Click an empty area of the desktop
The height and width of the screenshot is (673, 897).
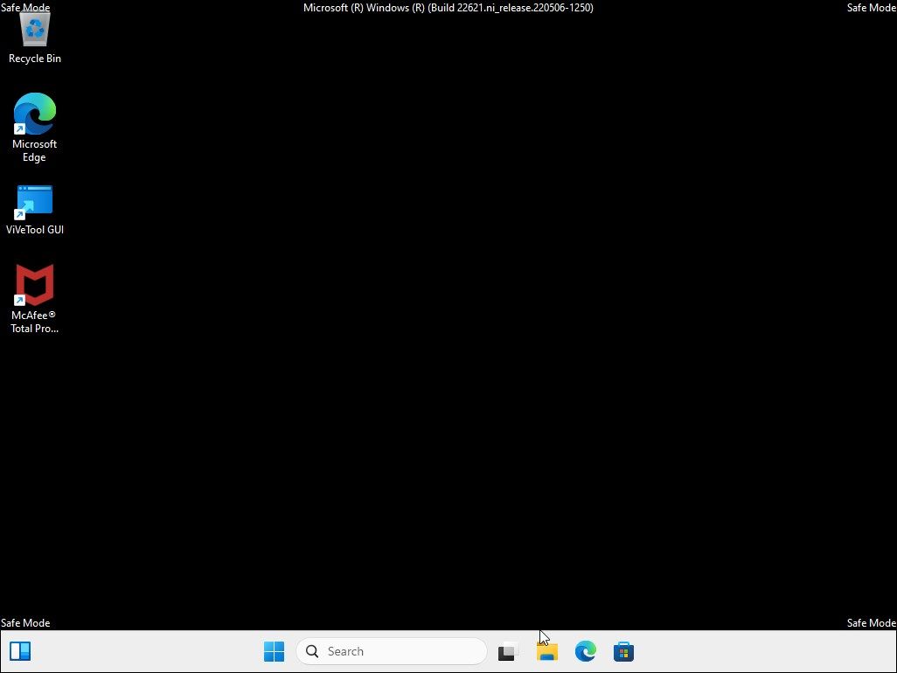coord(437,393)
